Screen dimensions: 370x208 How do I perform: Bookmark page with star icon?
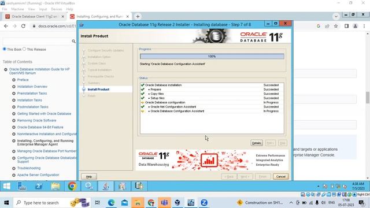336,26
